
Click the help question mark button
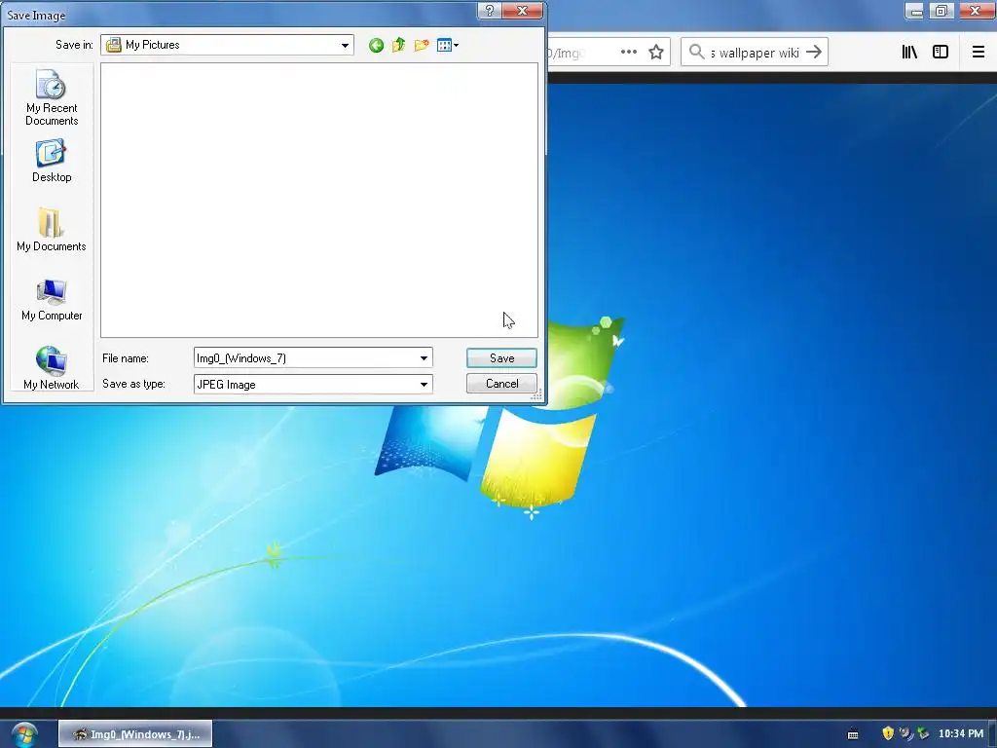pyautogui.click(x=489, y=11)
